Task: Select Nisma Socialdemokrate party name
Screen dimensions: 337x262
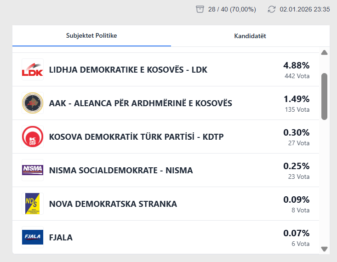Action: click(x=121, y=170)
